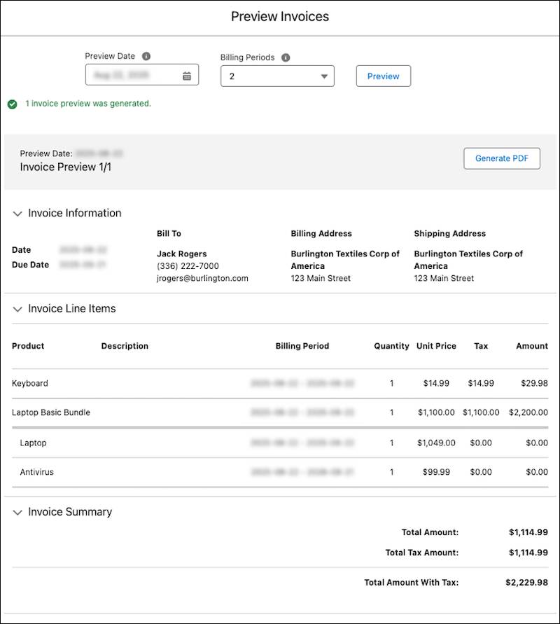Open the calendar date picker icon
Screen dimensions: 560x624
click(185, 74)
